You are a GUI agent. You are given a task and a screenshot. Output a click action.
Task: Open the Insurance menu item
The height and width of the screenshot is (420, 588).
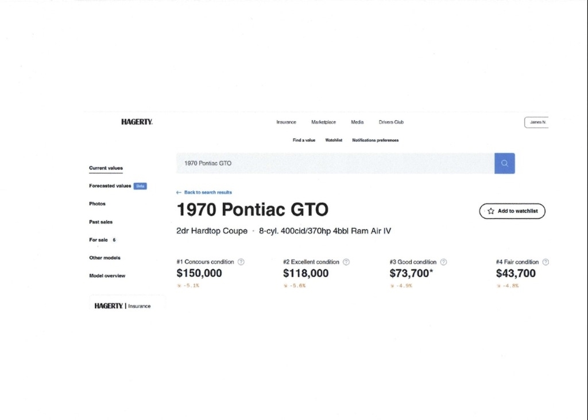[x=286, y=122]
